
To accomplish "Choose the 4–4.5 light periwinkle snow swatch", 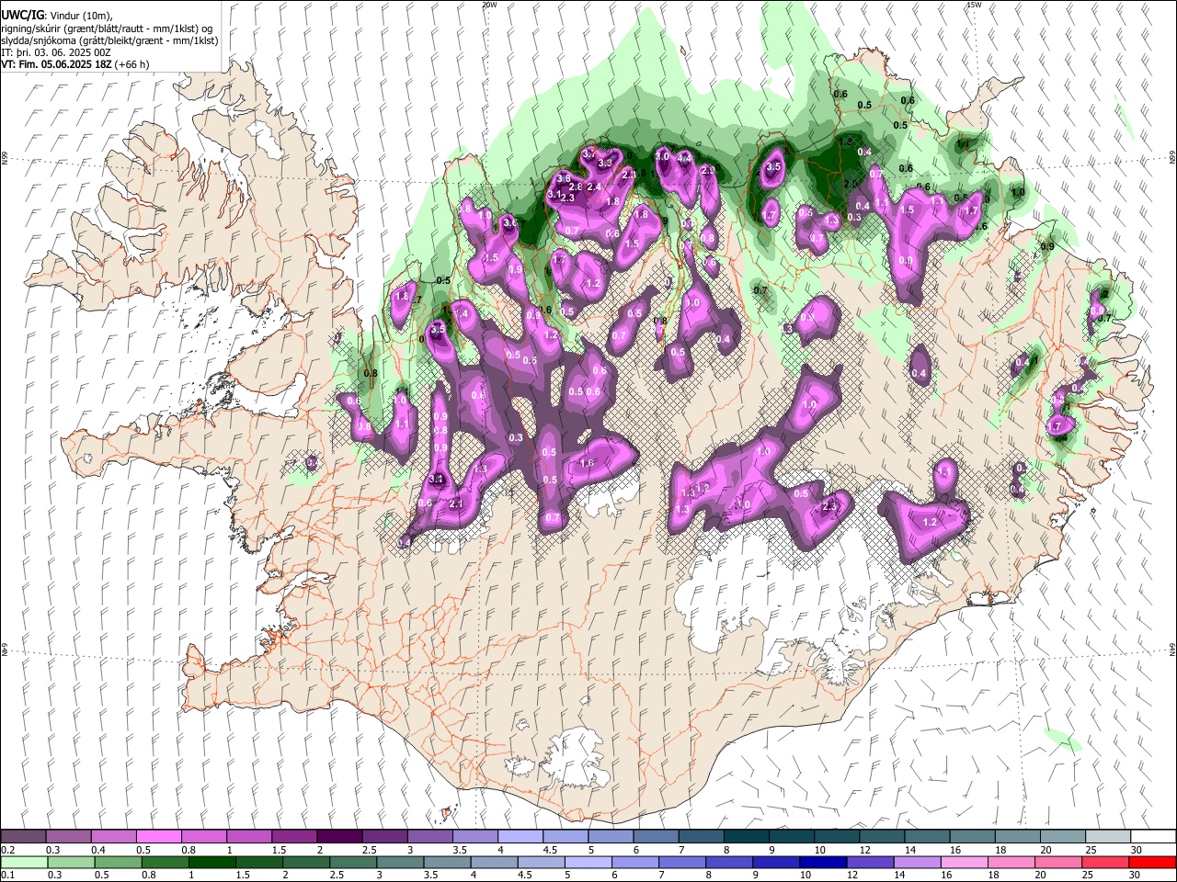I will tap(520, 836).
